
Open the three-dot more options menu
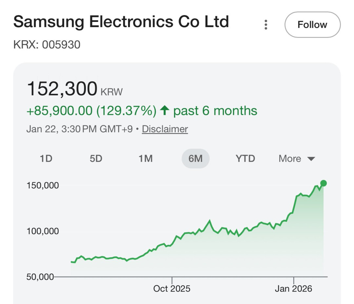(x=266, y=25)
